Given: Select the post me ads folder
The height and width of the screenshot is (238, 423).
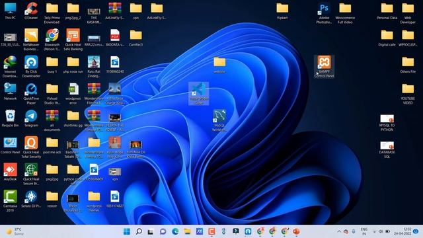Looking at the screenshot, I should click(52, 145).
